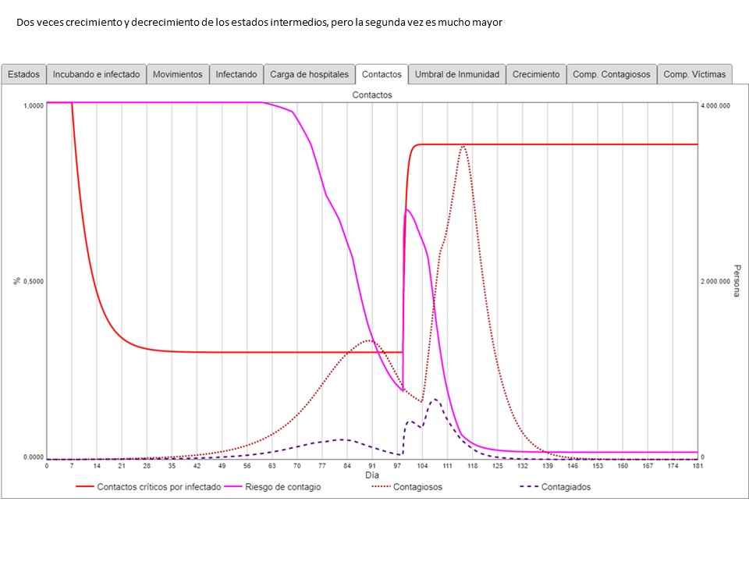
Task: Click red line swatch for Contactos críticos
Action: pos(84,487)
